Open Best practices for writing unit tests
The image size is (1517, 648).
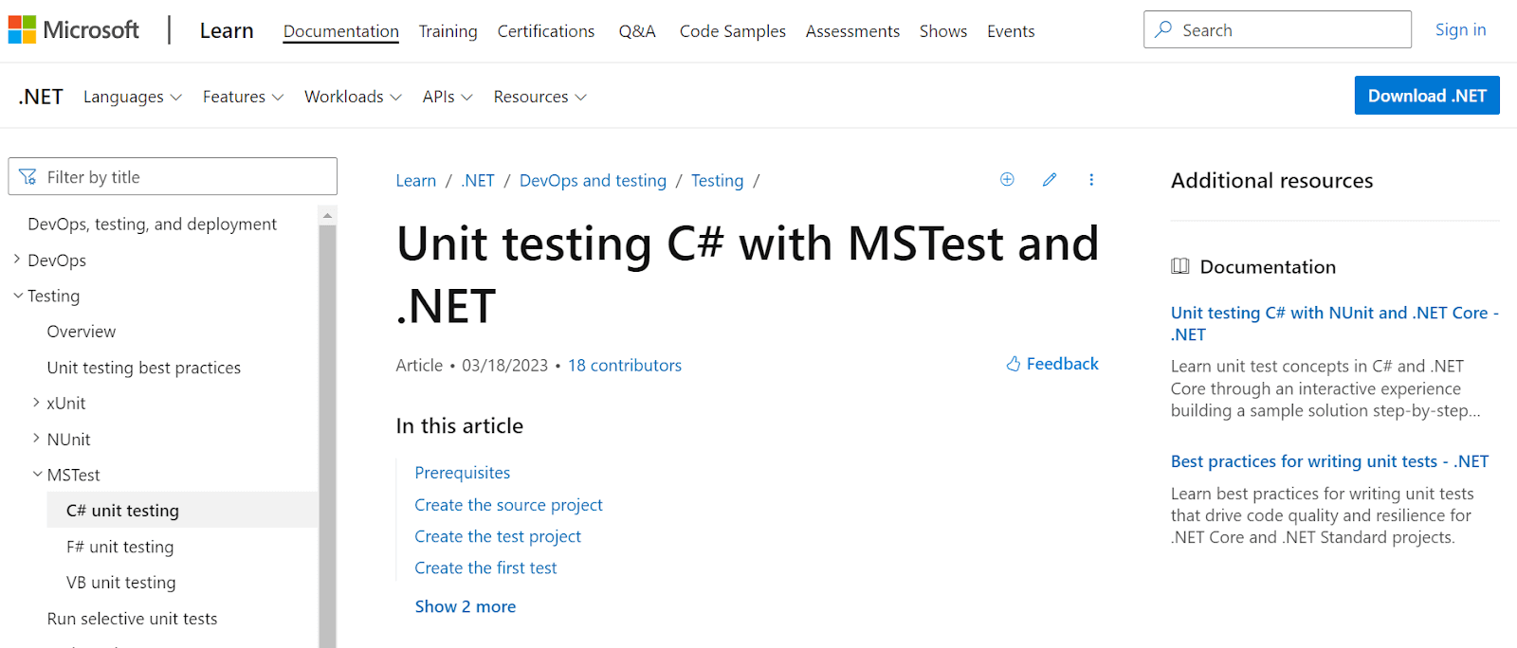click(1327, 461)
